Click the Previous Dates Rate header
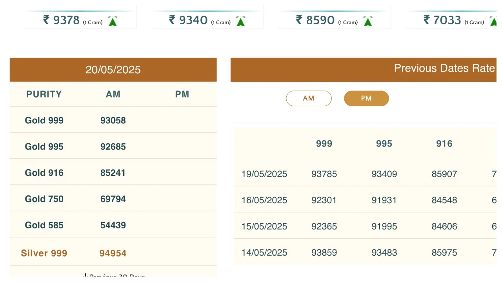Viewport: 502px width, 282px height. 444,69
